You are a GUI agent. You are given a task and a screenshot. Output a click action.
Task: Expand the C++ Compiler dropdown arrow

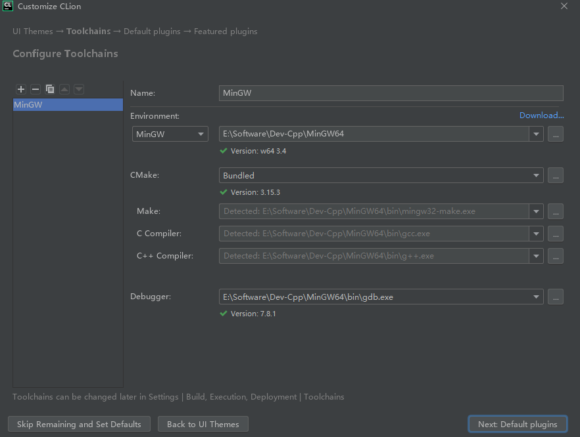pyautogui.click(x=536, y=256)
